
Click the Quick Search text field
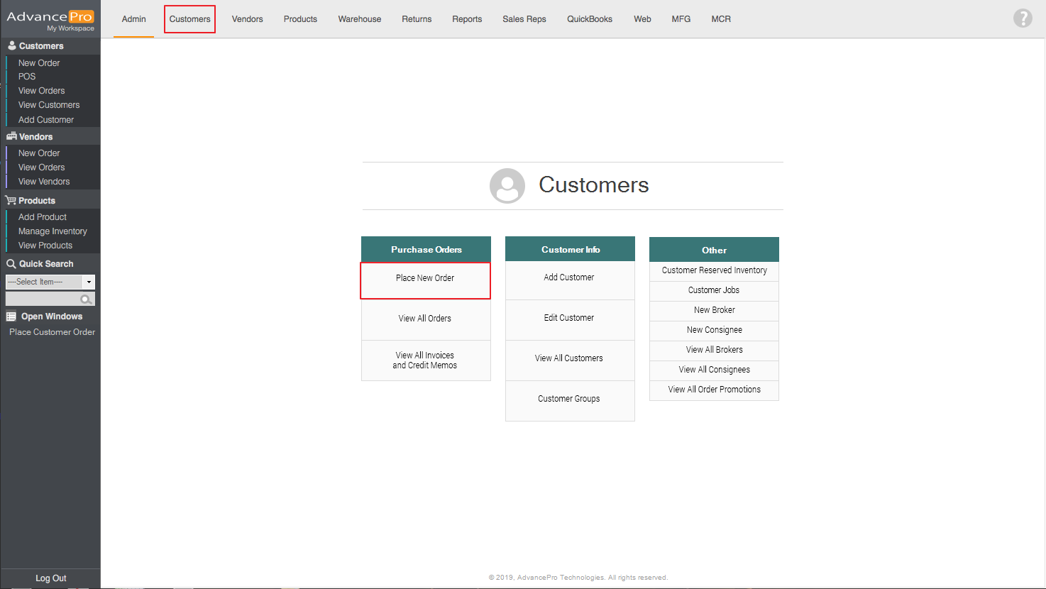click(43, 299)
